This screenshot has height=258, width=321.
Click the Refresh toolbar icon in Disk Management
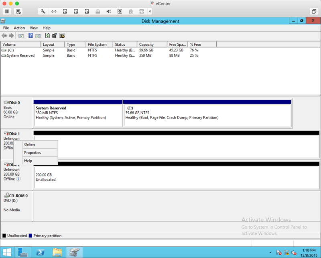click(47, 36)
